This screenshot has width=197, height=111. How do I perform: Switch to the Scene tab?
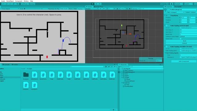pyautogui.click(x=89, y=7)
